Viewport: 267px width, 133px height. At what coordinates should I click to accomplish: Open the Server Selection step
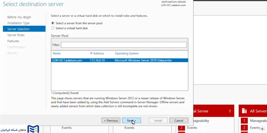click(x=24, y=29)
